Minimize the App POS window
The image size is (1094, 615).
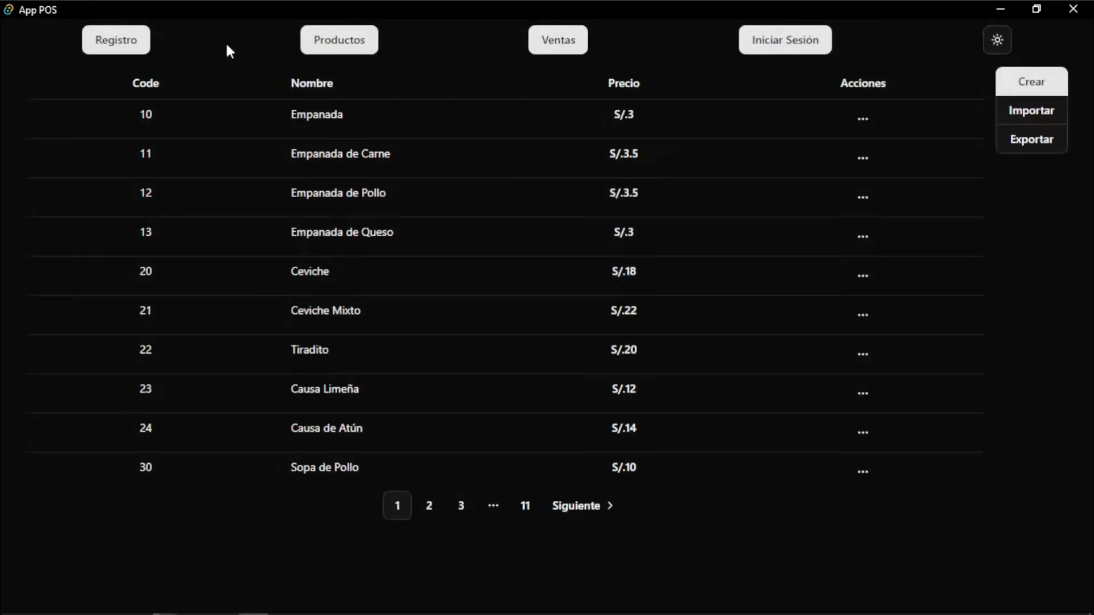pyautogui.click(x=1001, y=9)
